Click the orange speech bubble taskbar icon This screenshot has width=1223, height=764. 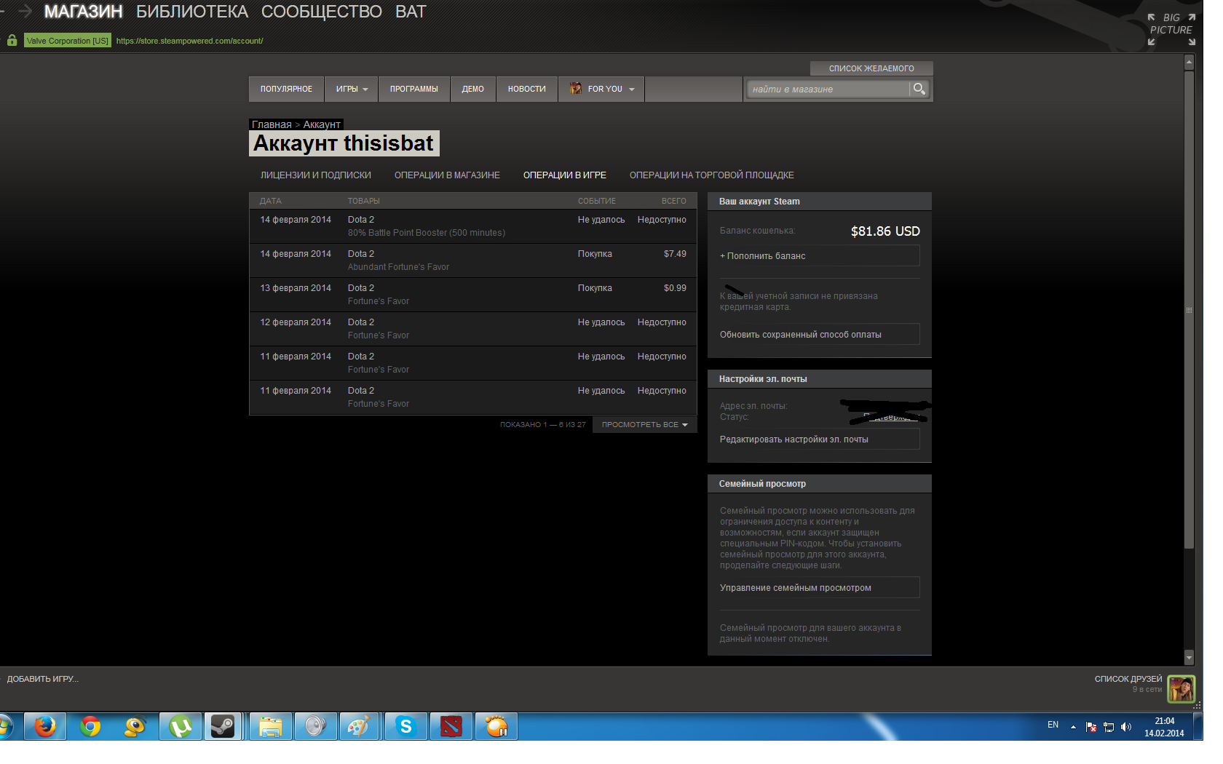496,726
